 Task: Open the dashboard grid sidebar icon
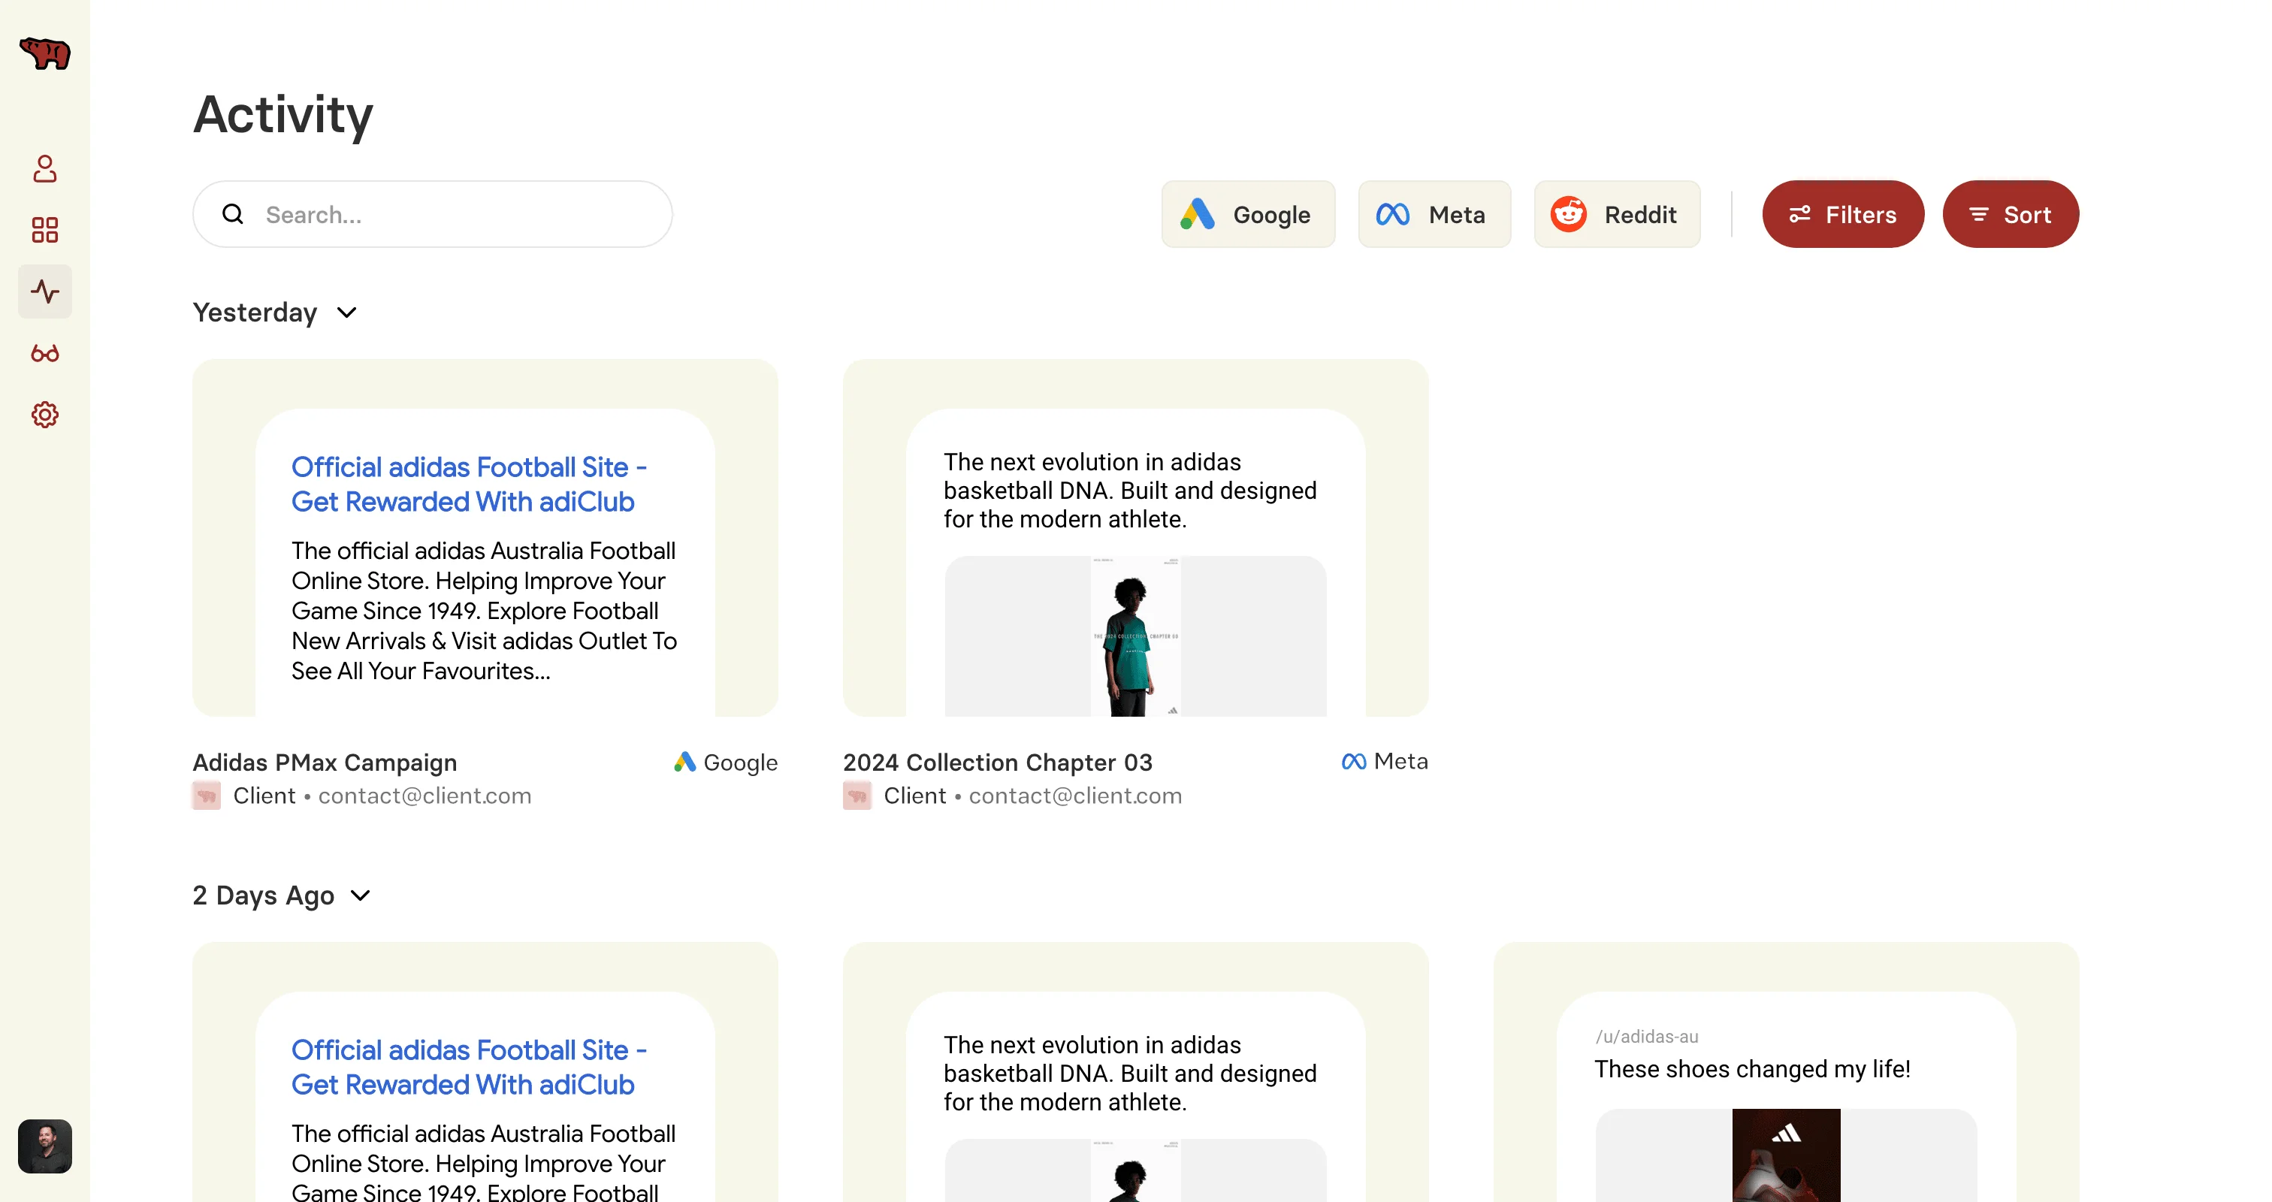pyautogui.click(x=45, y=230)
